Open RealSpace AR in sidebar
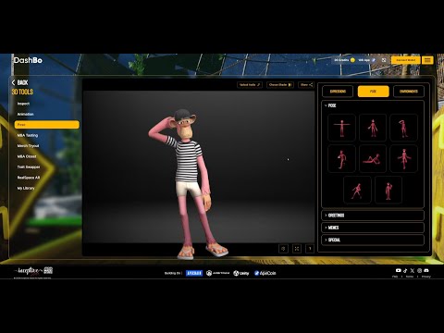Image resolution: width=444 pixels, height=333 pixels. coord(29,178)
